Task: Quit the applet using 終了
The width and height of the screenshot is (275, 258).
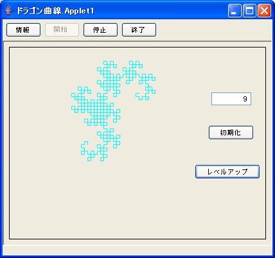Action: tap(139, 30)
